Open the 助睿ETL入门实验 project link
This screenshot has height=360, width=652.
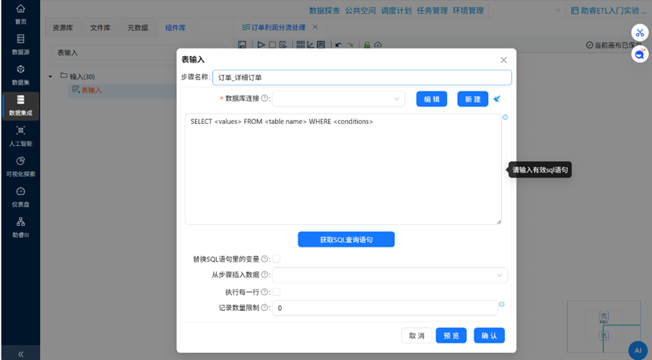609,11
